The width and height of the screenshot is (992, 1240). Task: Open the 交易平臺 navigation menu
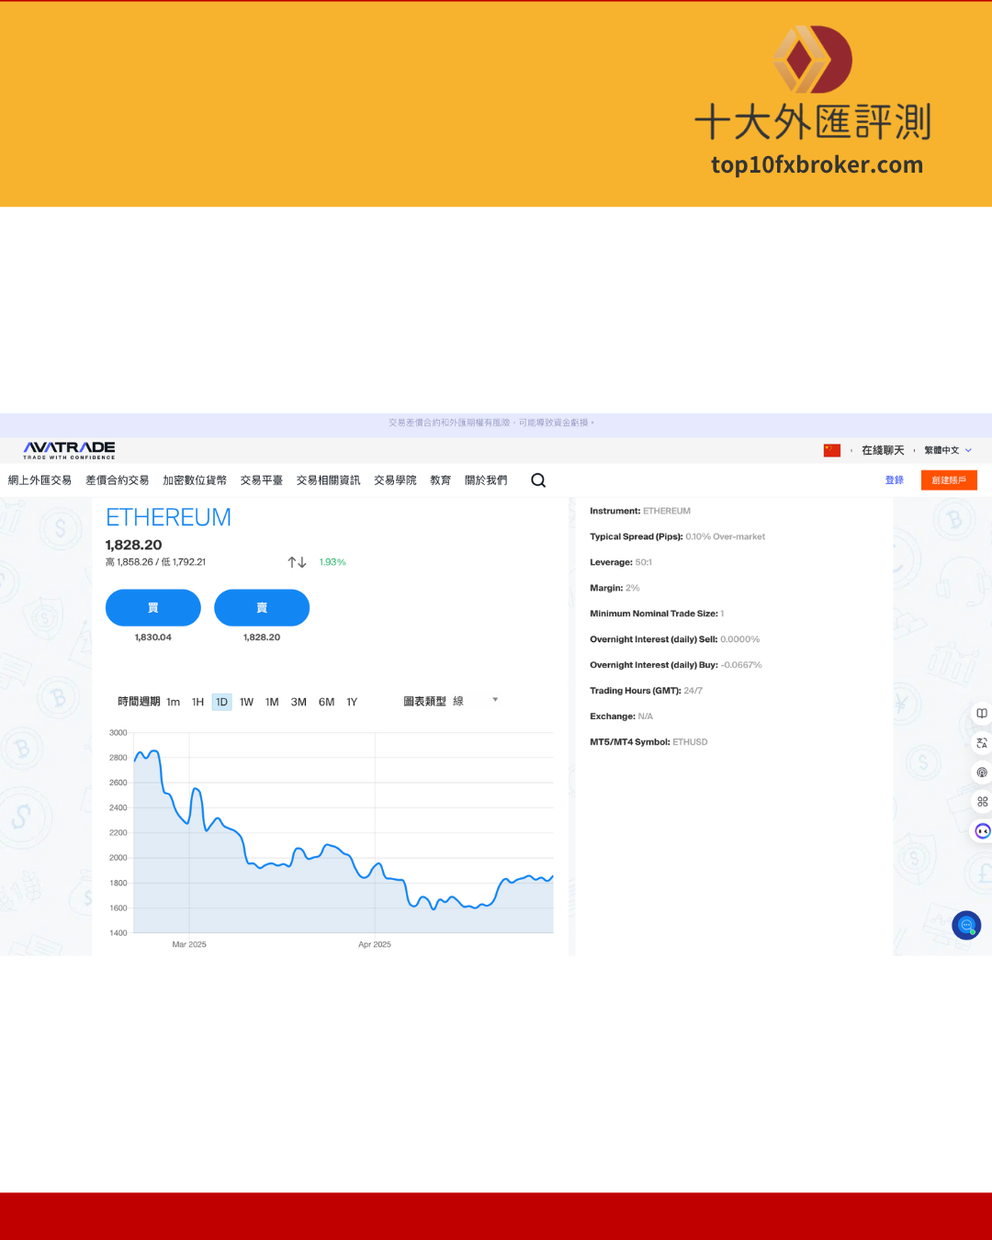[x=262, y=480]
